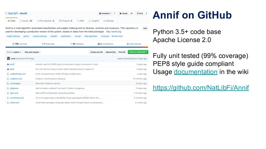Open the Branch: master dropdown
Image resolution: width=266 pixels, height=149 pixels.
(x=14, y=52)
